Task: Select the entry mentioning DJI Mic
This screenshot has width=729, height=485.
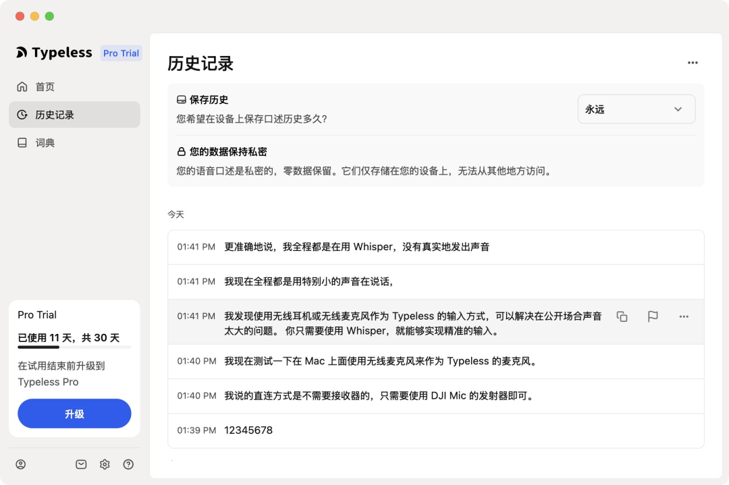Action: pos(436,396)
